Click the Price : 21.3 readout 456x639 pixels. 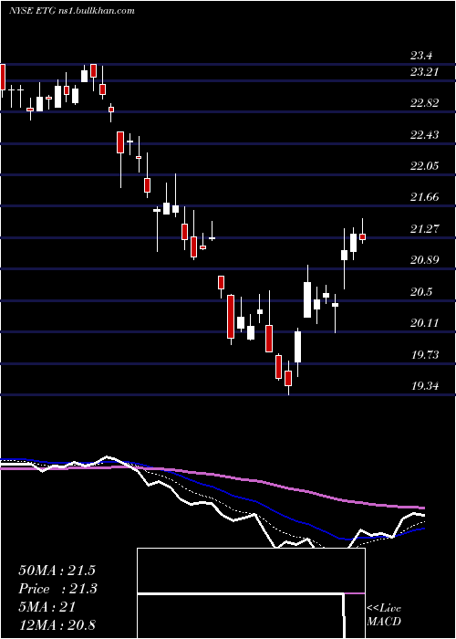(x=57, y=589)
